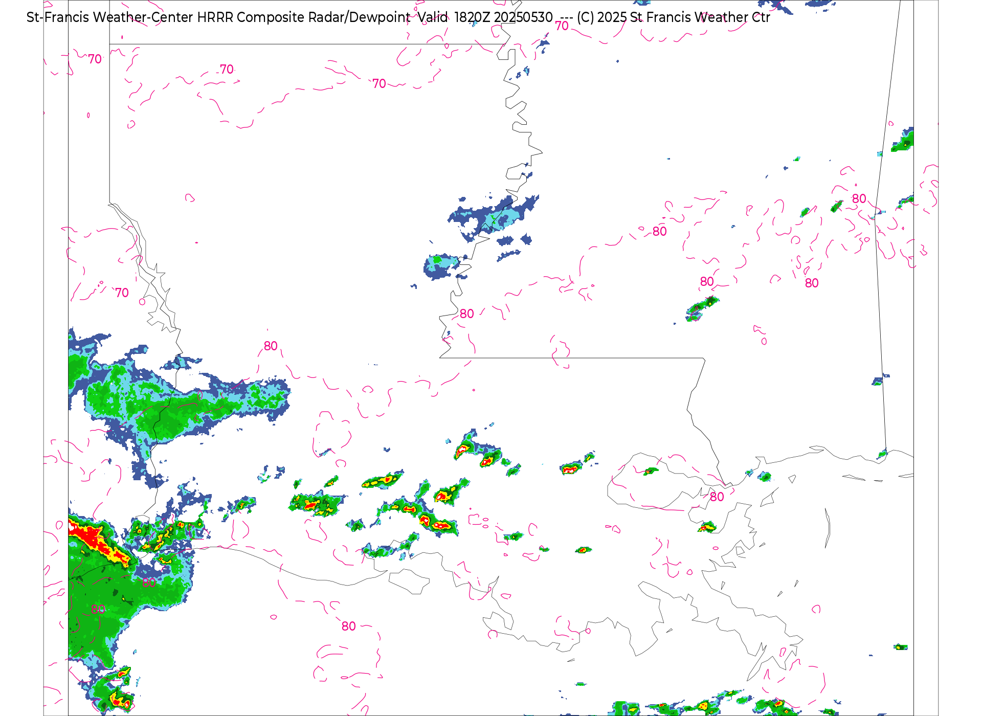Viewport: 982px width, 716px height.
Task: Click the 80 dewpoint label beside Lake Pontchartrain outline
Action: point(717,497)
